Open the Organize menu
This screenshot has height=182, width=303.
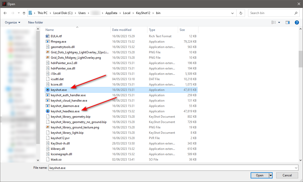click(x=13, y=22)
